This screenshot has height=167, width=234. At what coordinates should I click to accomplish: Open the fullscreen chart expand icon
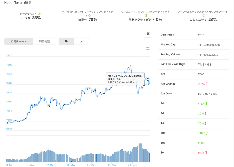pyautogui.click(x=148, y=34)
